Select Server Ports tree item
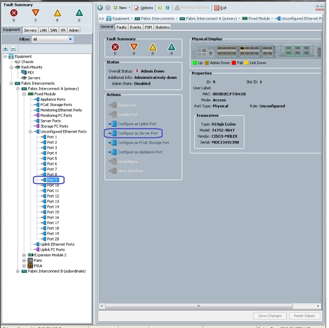Image resolution: width=329 pixels, height=328 pixels. (x=51, y=121)
